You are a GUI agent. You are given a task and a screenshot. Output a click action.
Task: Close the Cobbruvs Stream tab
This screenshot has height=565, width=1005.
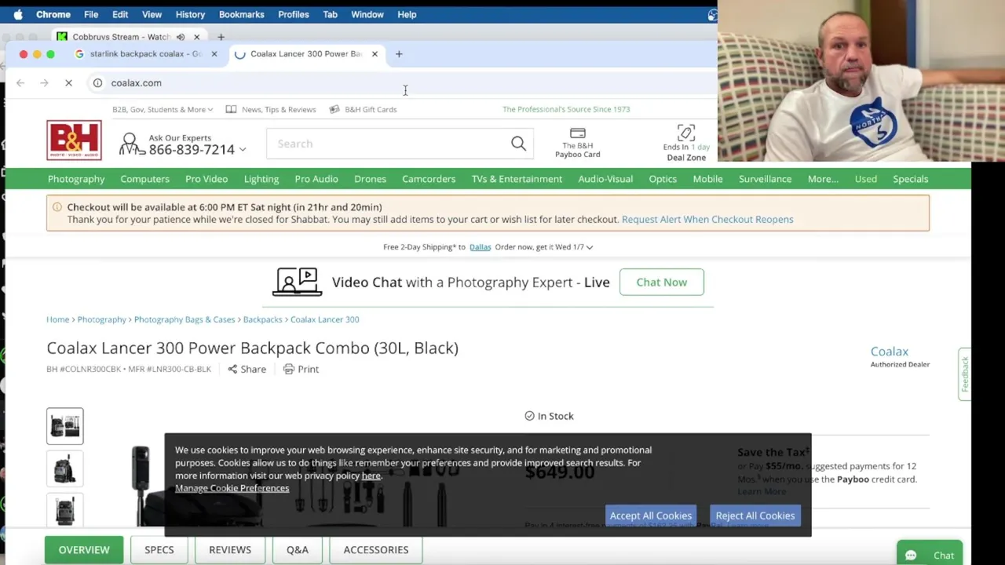pos(197,37)
